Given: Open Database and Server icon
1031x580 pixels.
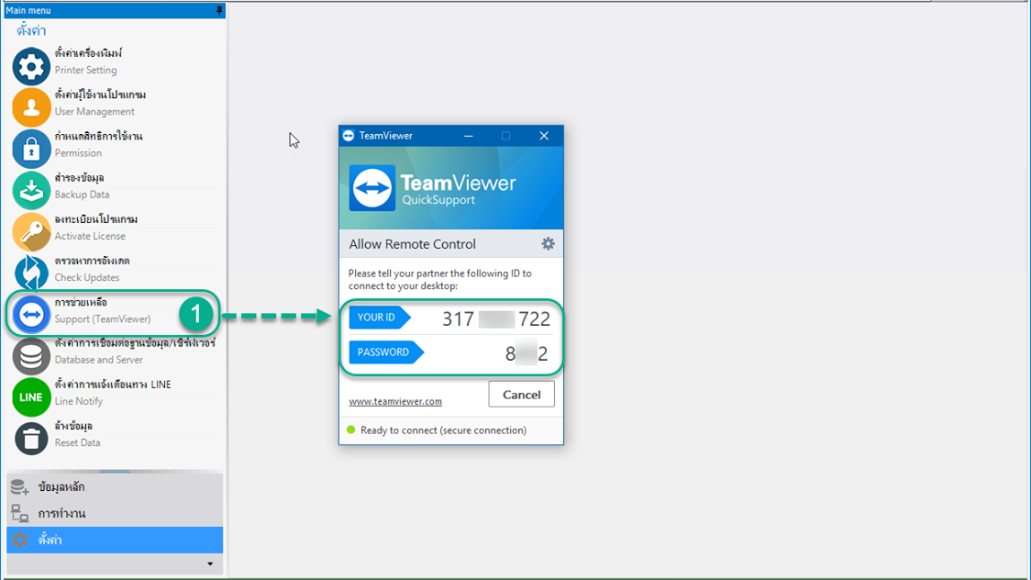Looking at the screenshot, I should click(x=31, y=356).
